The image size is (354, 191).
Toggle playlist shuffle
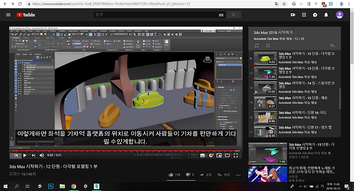click(x=268, y=46)
